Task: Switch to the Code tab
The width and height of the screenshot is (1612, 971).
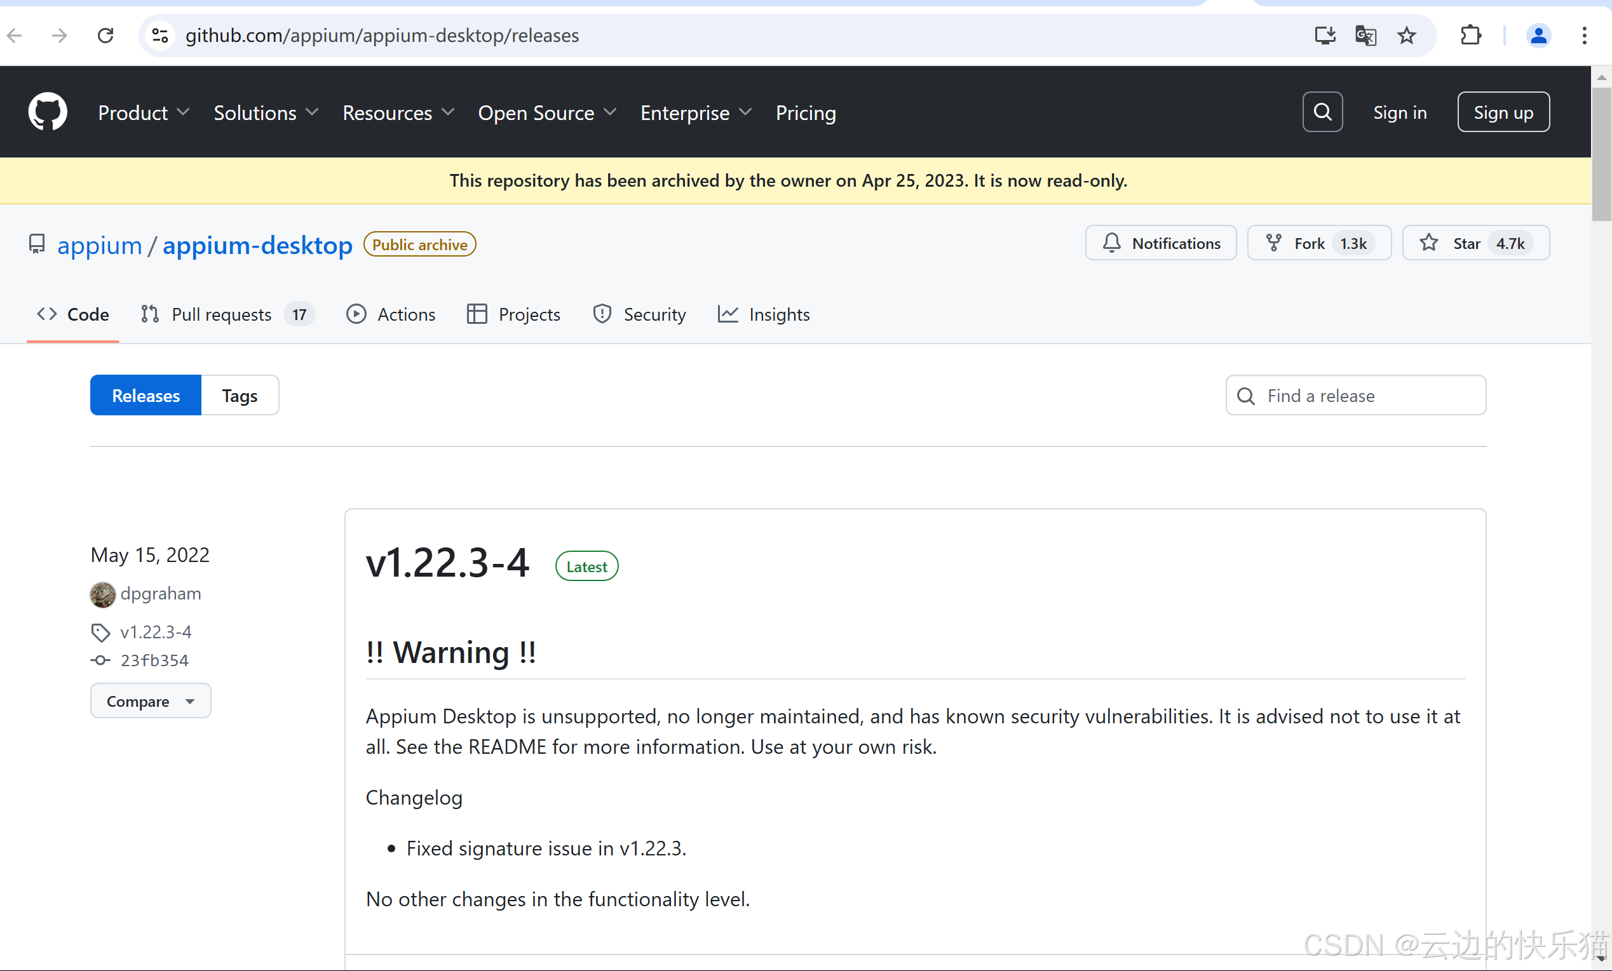Action: pos(72,314)
